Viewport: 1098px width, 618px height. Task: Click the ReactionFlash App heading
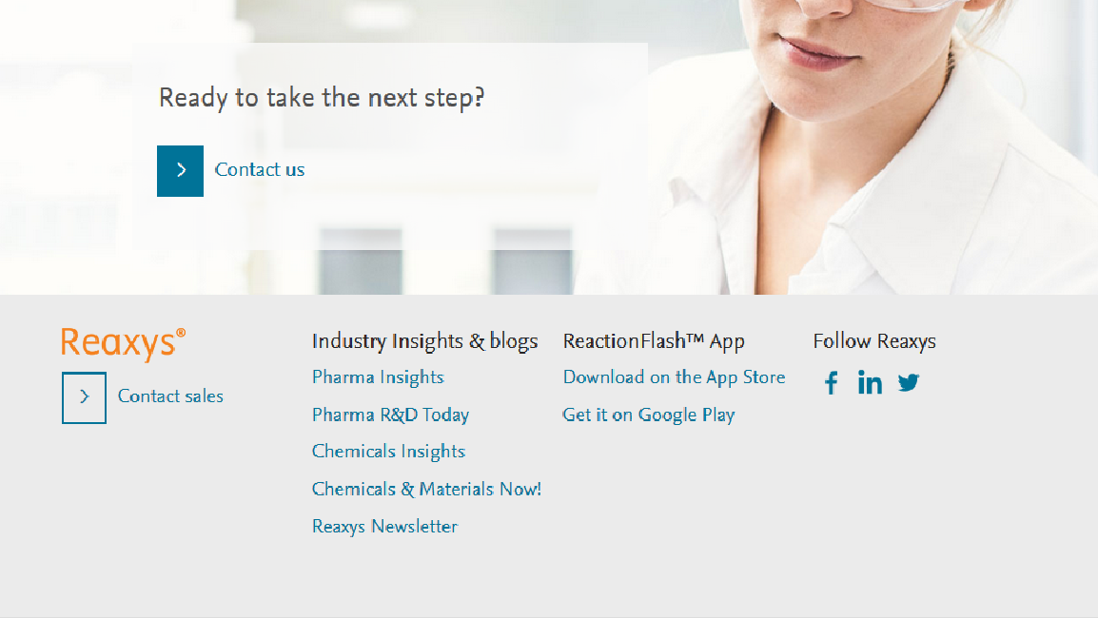pyautogui.click(x=654, y=340)
